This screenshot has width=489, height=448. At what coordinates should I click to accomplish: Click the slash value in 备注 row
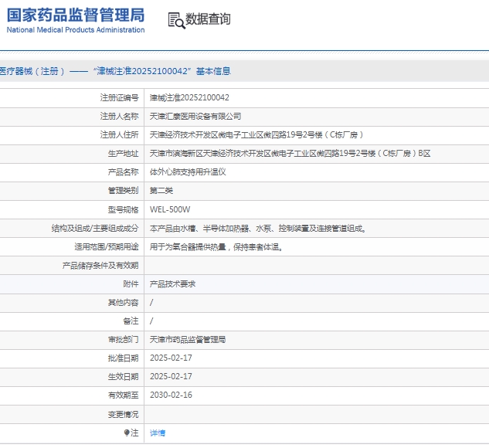click(151, 321)
